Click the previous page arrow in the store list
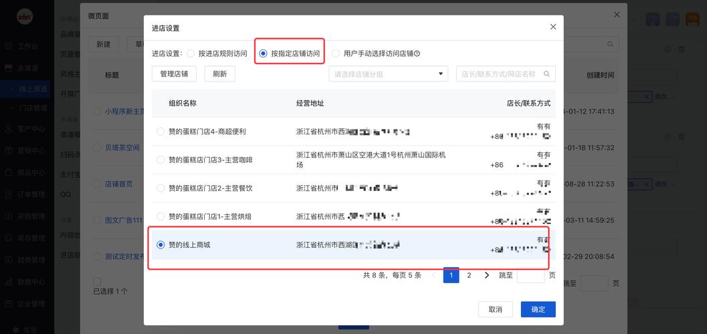The height and width of the screenshot is (334, 707). [x=433, y=275]
